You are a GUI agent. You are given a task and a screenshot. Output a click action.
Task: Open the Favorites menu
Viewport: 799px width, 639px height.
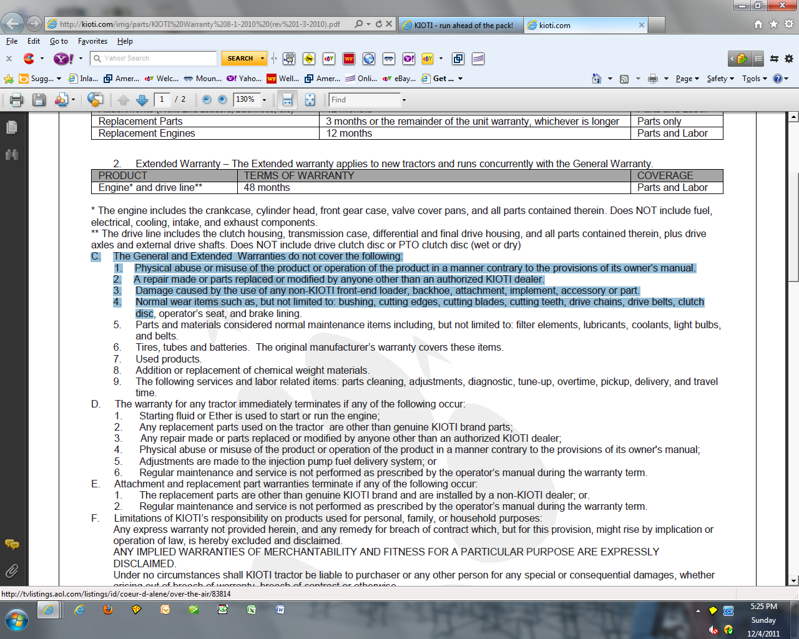[x=92, y=41]
